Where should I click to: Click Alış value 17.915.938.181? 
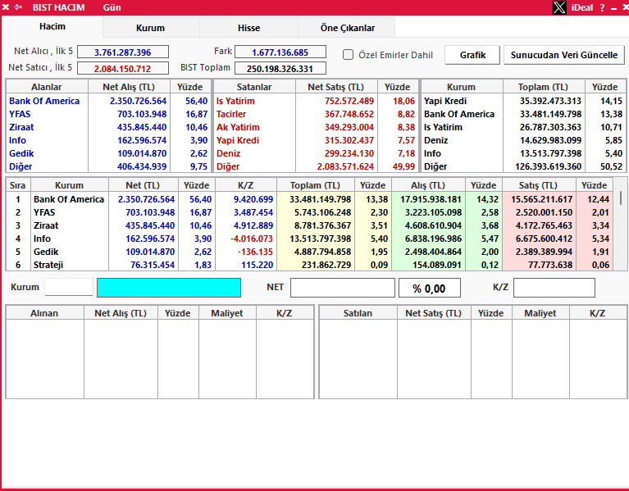(x=431, y=200)
